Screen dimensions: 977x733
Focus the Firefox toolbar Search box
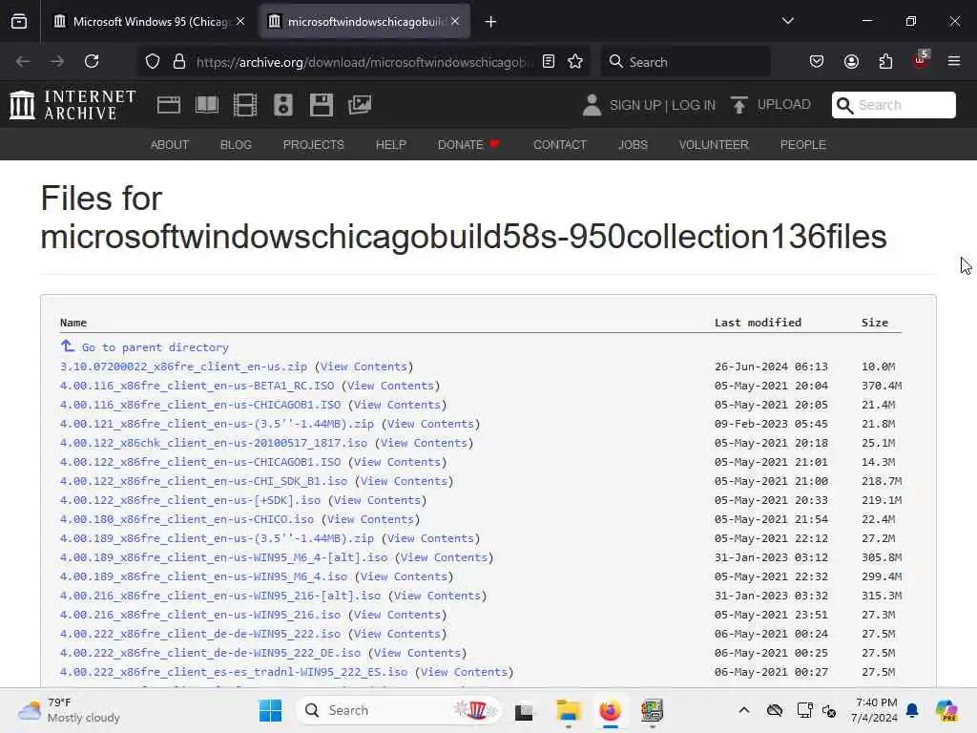point(685,61)
